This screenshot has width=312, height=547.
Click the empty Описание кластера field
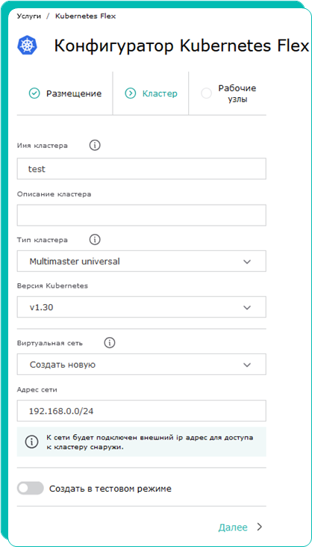point(142,215)
